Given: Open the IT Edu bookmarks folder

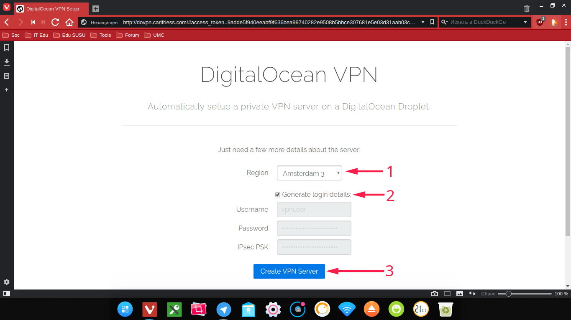Looking at the screenshot, I should pyautogui.click(x=36, y=35).
